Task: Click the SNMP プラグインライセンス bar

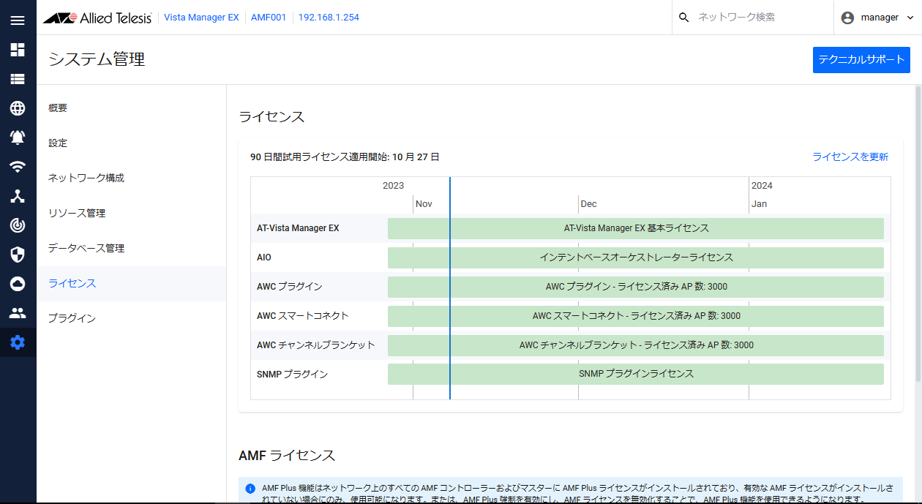Action: pos(636,374)
